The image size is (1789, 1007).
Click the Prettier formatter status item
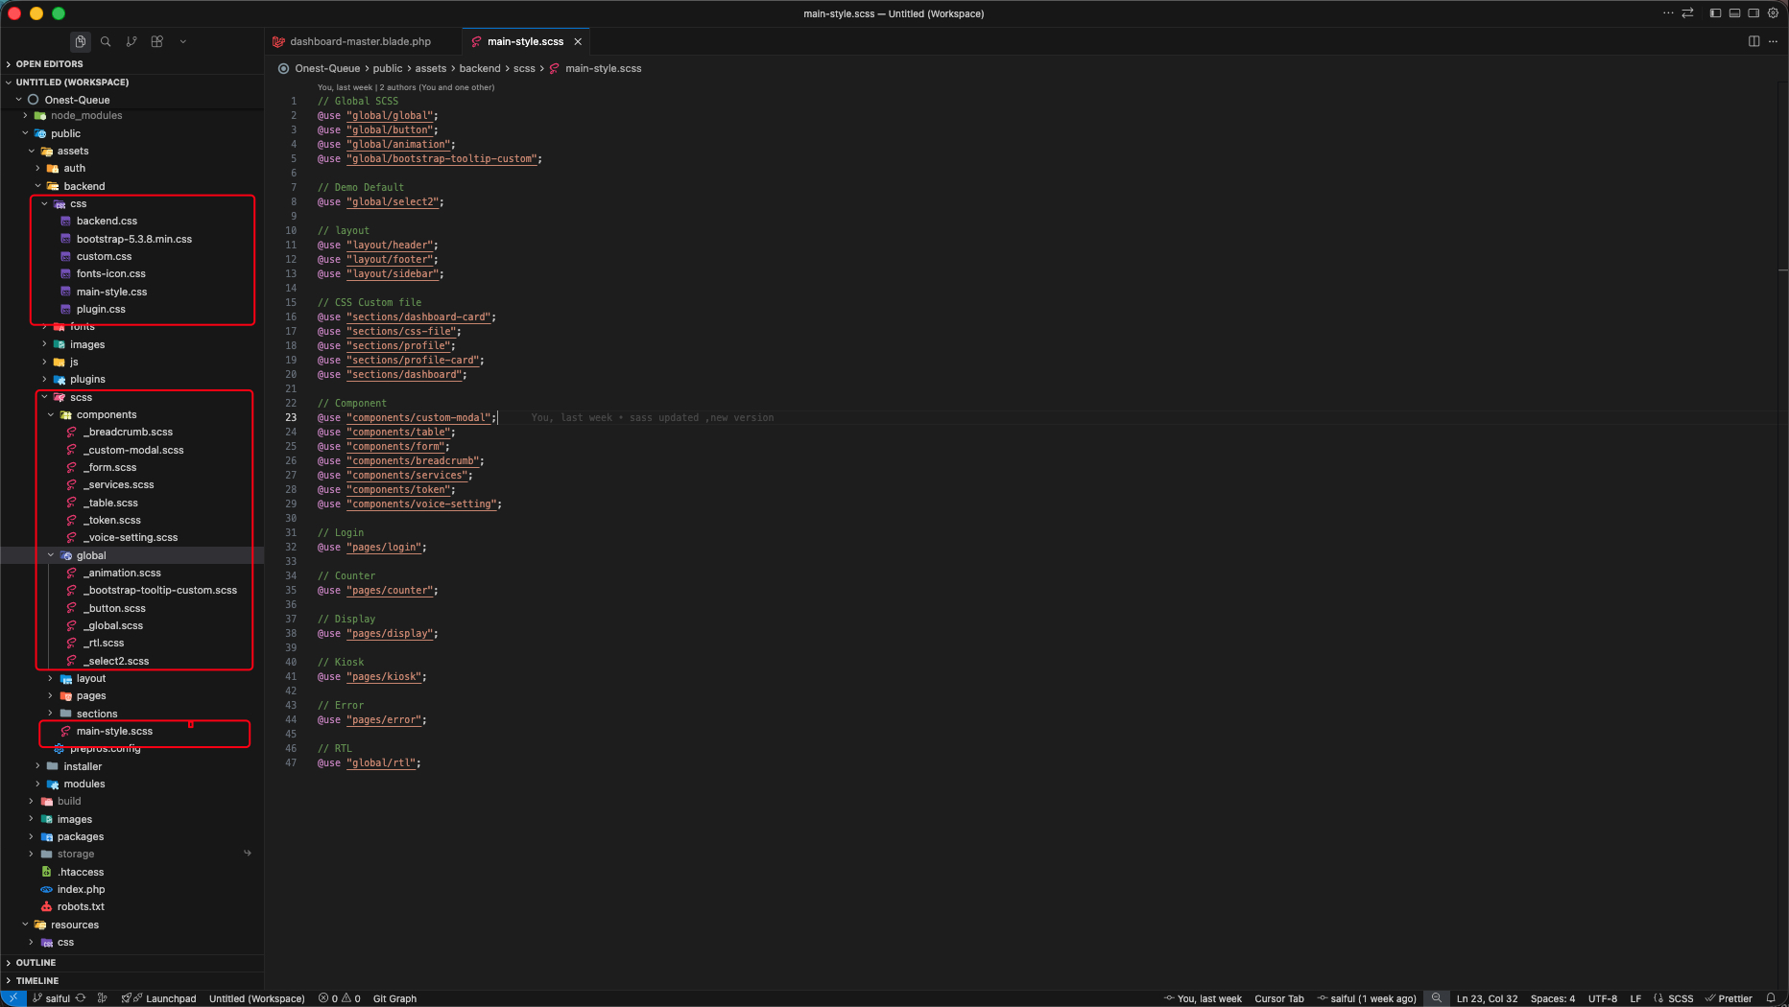coord(1729,998)
